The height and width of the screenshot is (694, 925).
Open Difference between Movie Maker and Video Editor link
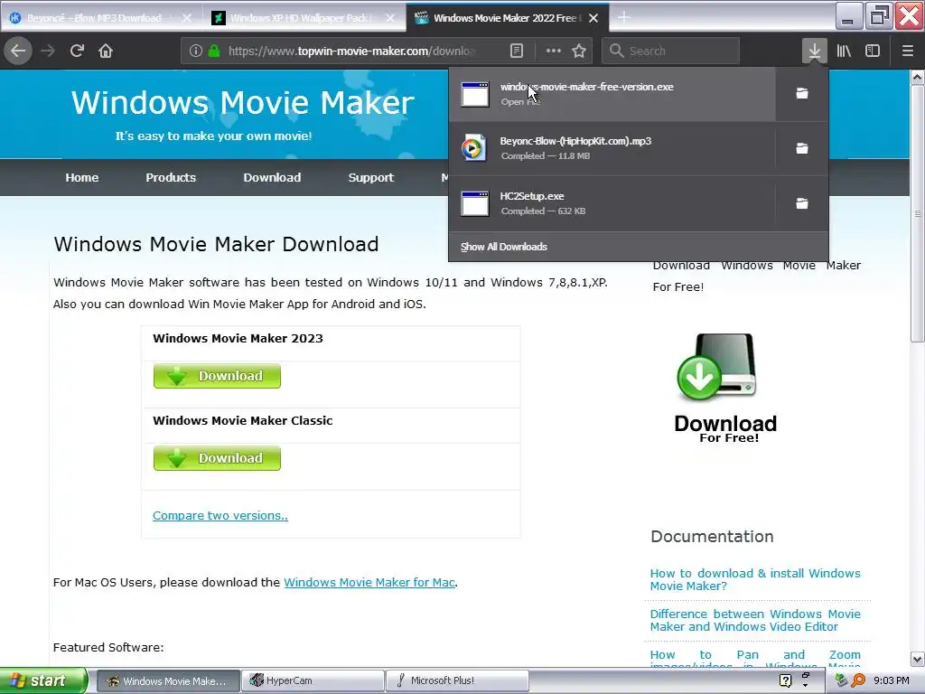pos(755,620)
